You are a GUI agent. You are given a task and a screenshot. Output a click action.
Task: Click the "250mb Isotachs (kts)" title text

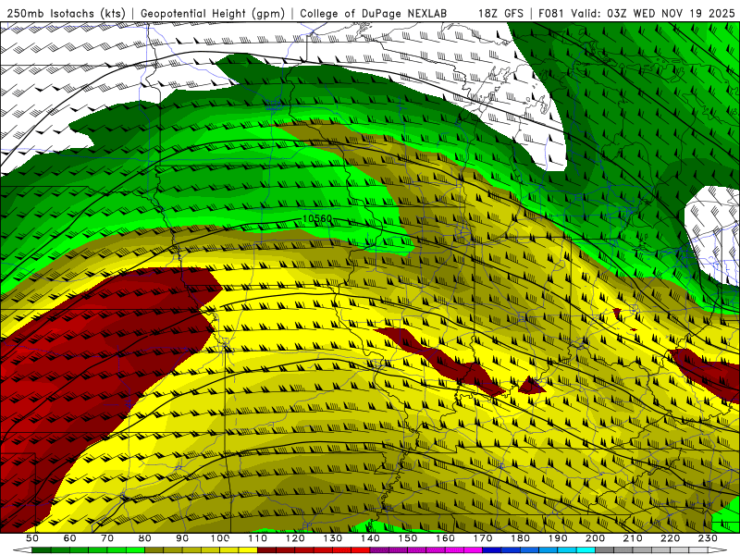66,13
